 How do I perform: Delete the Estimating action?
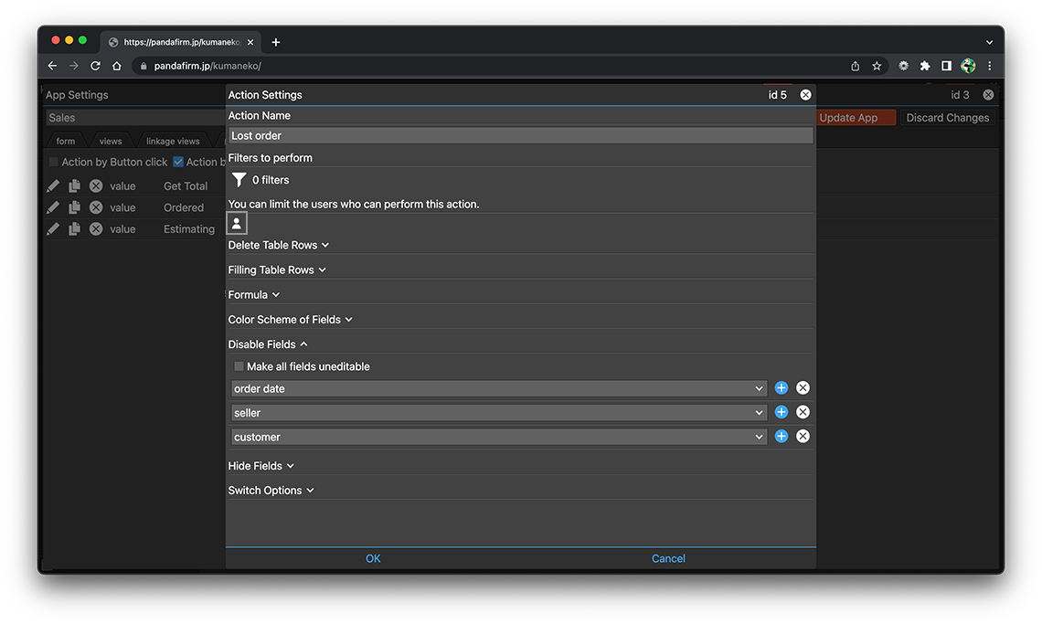pos(96,229)
